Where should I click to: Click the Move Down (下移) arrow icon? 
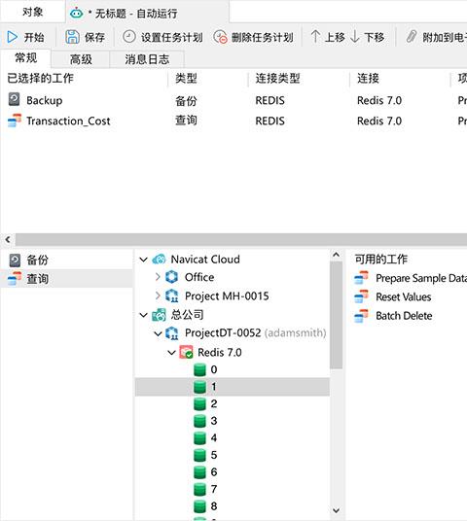(x=355, y=37)
